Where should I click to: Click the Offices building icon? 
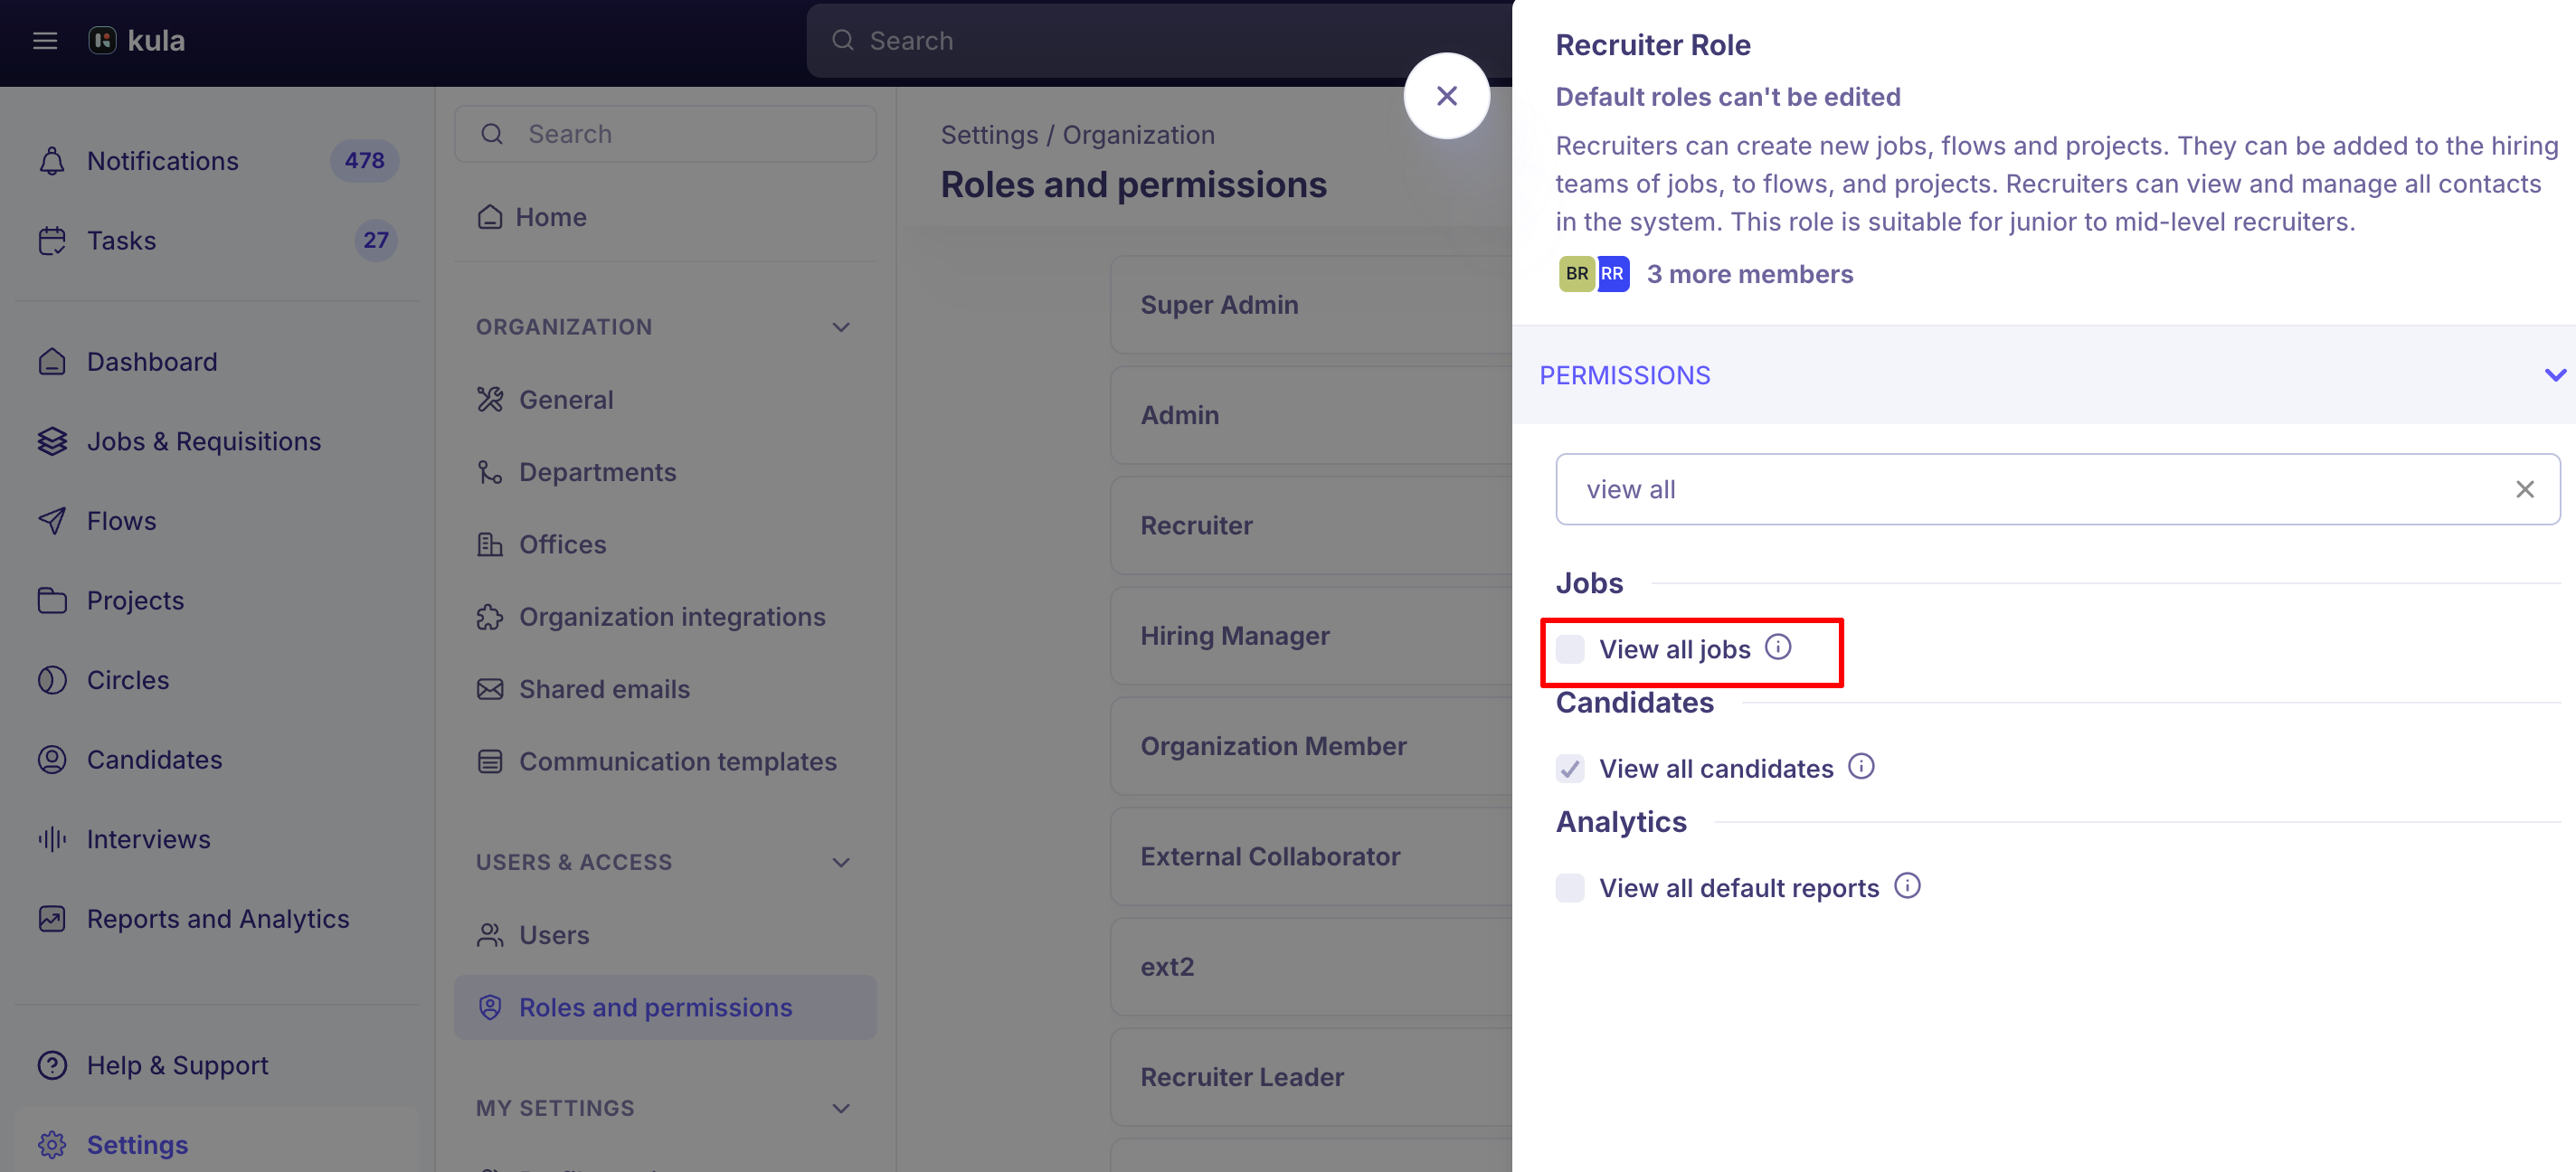(x=490, y=544)
